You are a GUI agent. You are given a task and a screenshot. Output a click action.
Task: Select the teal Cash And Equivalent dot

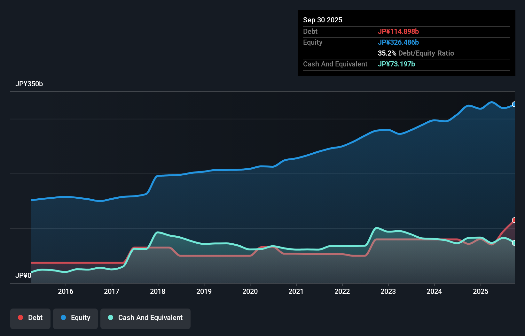[x=110, y=317]
